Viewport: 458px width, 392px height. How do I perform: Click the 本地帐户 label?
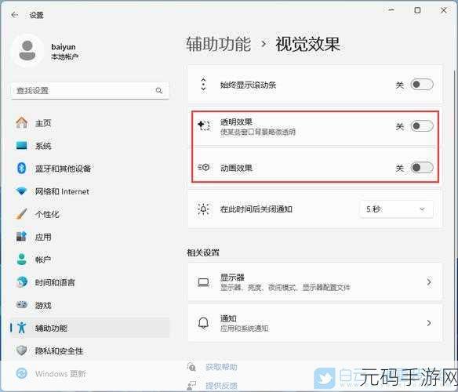65,56
